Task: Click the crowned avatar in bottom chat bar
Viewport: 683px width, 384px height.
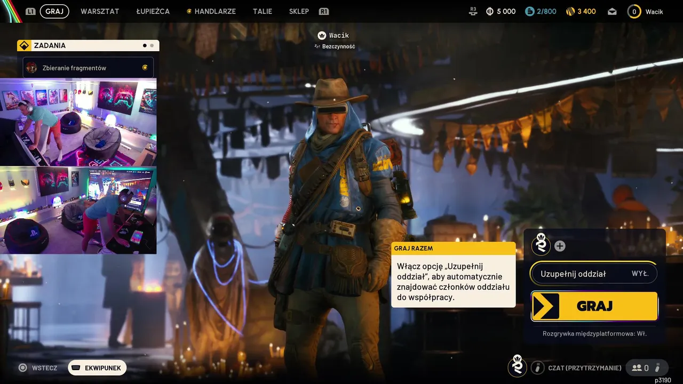Action: coord(517,366)
